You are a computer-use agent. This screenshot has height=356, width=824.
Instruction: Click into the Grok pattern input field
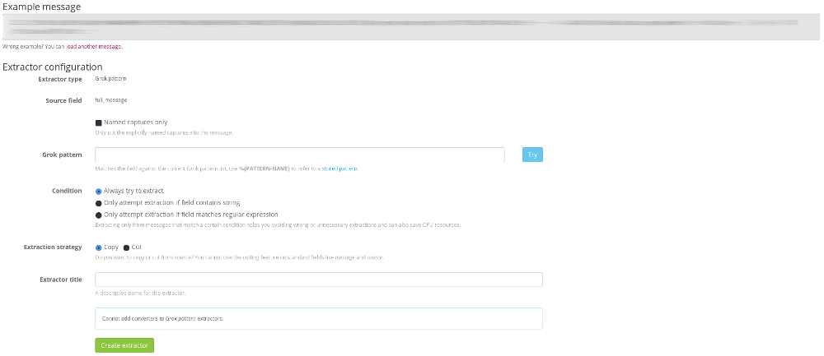tap(300, 155)
